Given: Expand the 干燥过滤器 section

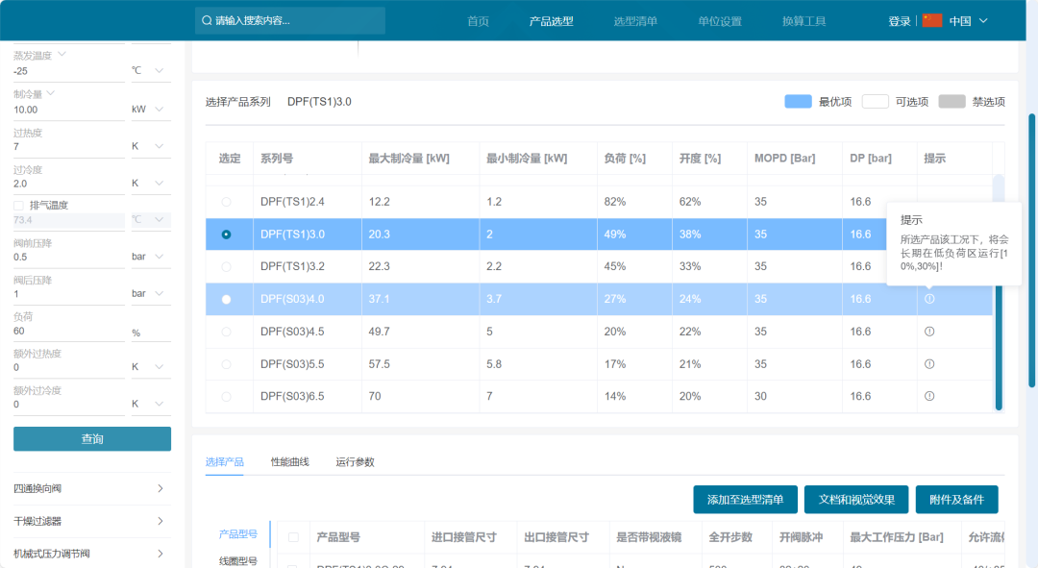Looking at the screenshot, I should tap(92, 522).
